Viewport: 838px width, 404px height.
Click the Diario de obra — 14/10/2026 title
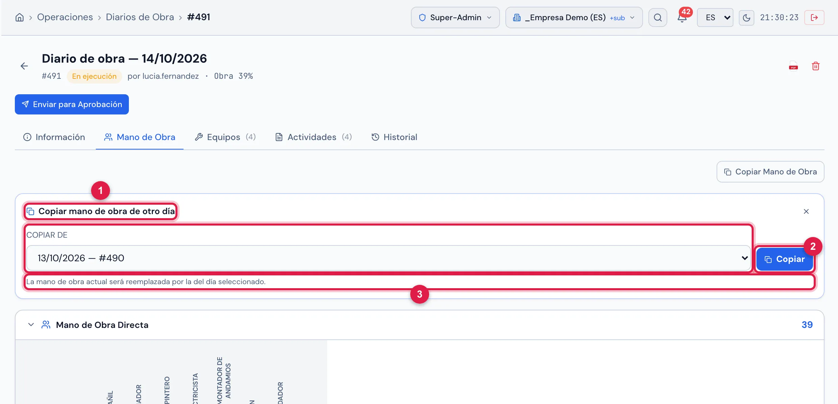(x=124, y=59)
